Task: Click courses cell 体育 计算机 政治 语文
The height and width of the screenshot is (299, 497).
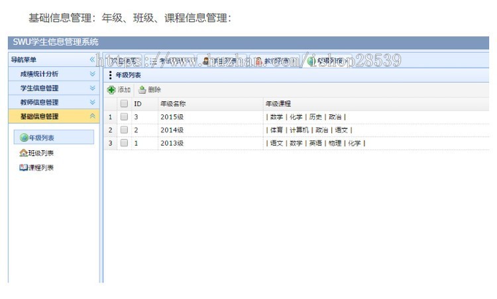Action: [x=376, y=130]
